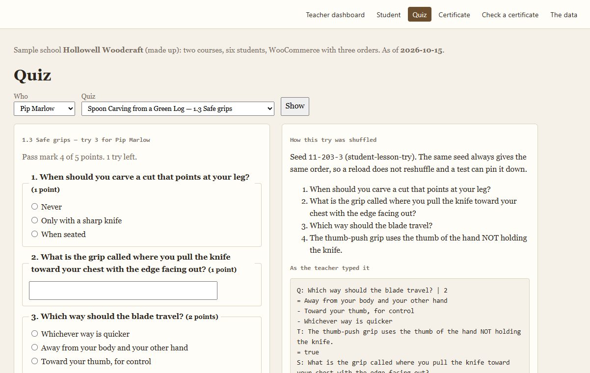
Task: Open the Certificate page
Action: [x=454, y=15]
